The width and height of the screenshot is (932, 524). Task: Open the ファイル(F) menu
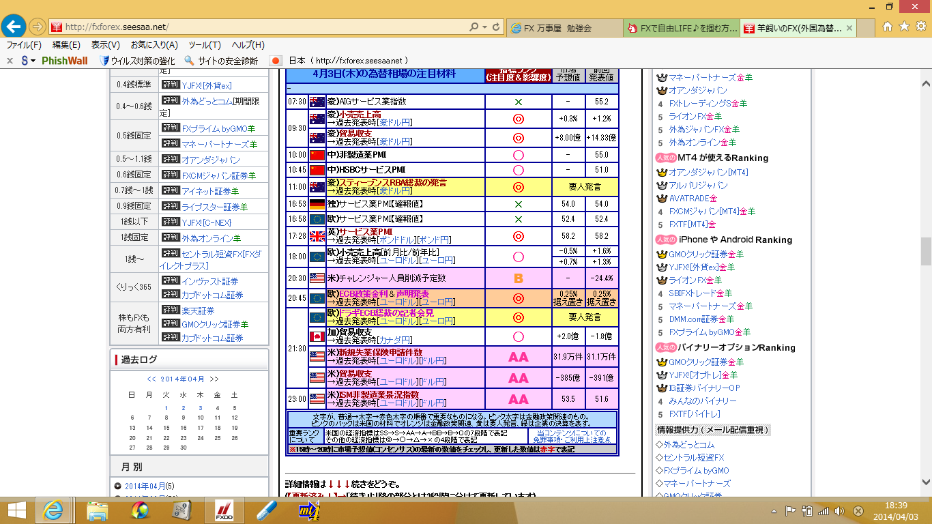tap(24, 45)
